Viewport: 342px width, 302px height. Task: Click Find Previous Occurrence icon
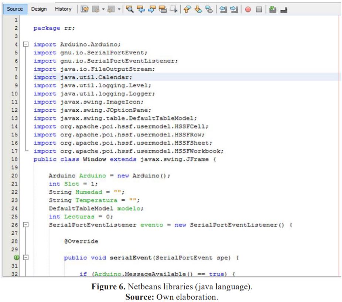[x=141, y=9]
